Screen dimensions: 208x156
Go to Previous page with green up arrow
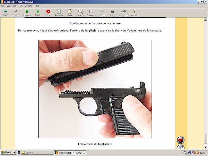[x=27, y=11]
